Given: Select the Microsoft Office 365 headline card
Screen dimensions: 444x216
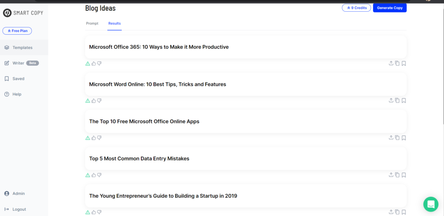Looking at the screenshot, I should point(246,47).
